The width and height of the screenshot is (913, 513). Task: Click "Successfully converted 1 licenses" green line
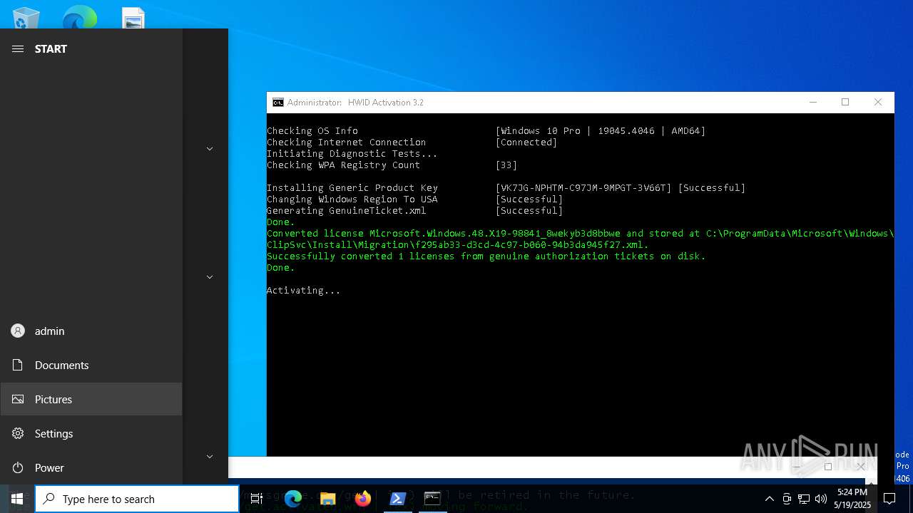tap(486, 256)
